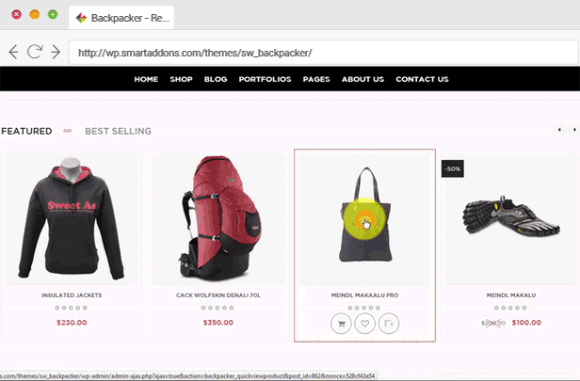Open Cack Wolfskin Denali 70L product title

coord(218,295)
